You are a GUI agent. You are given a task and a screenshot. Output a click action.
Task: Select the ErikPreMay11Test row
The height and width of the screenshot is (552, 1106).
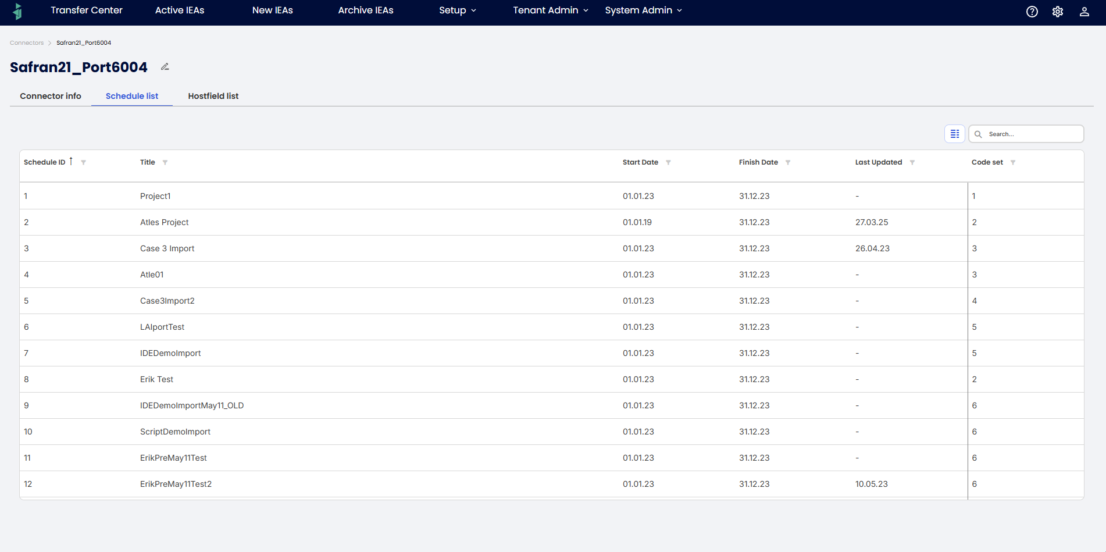click(552, 458)
